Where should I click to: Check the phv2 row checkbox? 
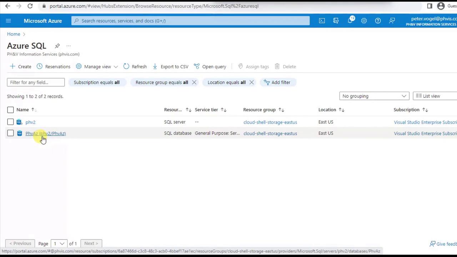pyautogui.click(x=10, y=122)
